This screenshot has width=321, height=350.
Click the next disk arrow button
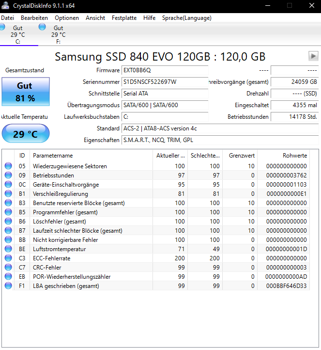pyautogui.click(x=313, y=56)
